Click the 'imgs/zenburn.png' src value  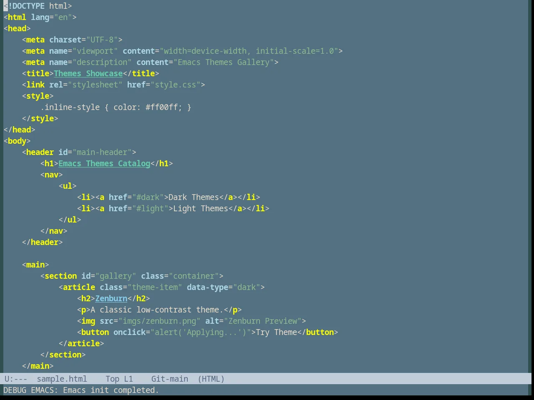tap(159, 321)
